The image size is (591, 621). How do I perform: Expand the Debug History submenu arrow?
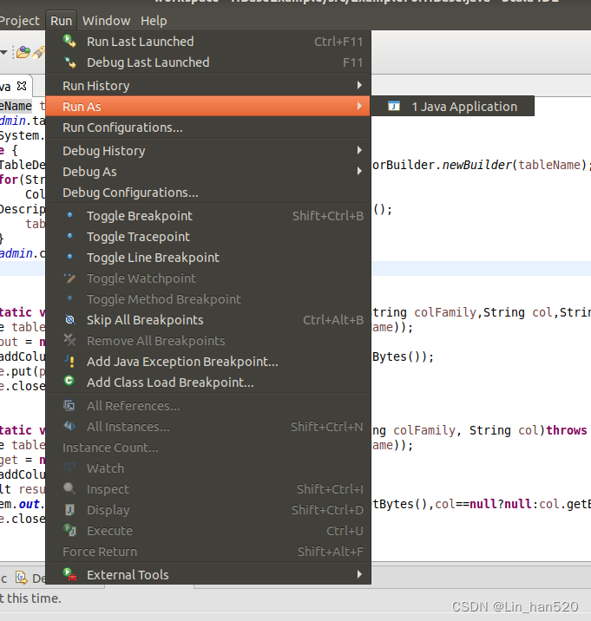(x=359, y=150)
